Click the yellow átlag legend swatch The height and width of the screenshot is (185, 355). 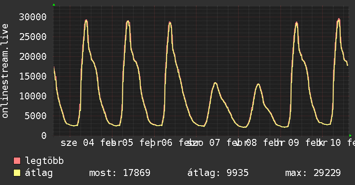[17, 173]
